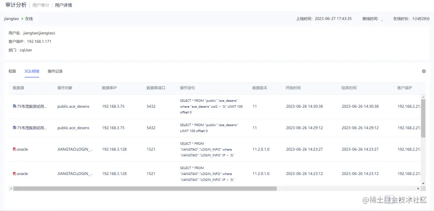Click the 数据库IP column header

pos(110,88)
